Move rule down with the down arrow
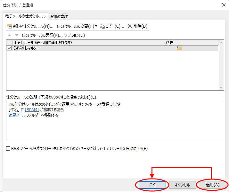The image size is (229, 192). [x=17, y=35]
